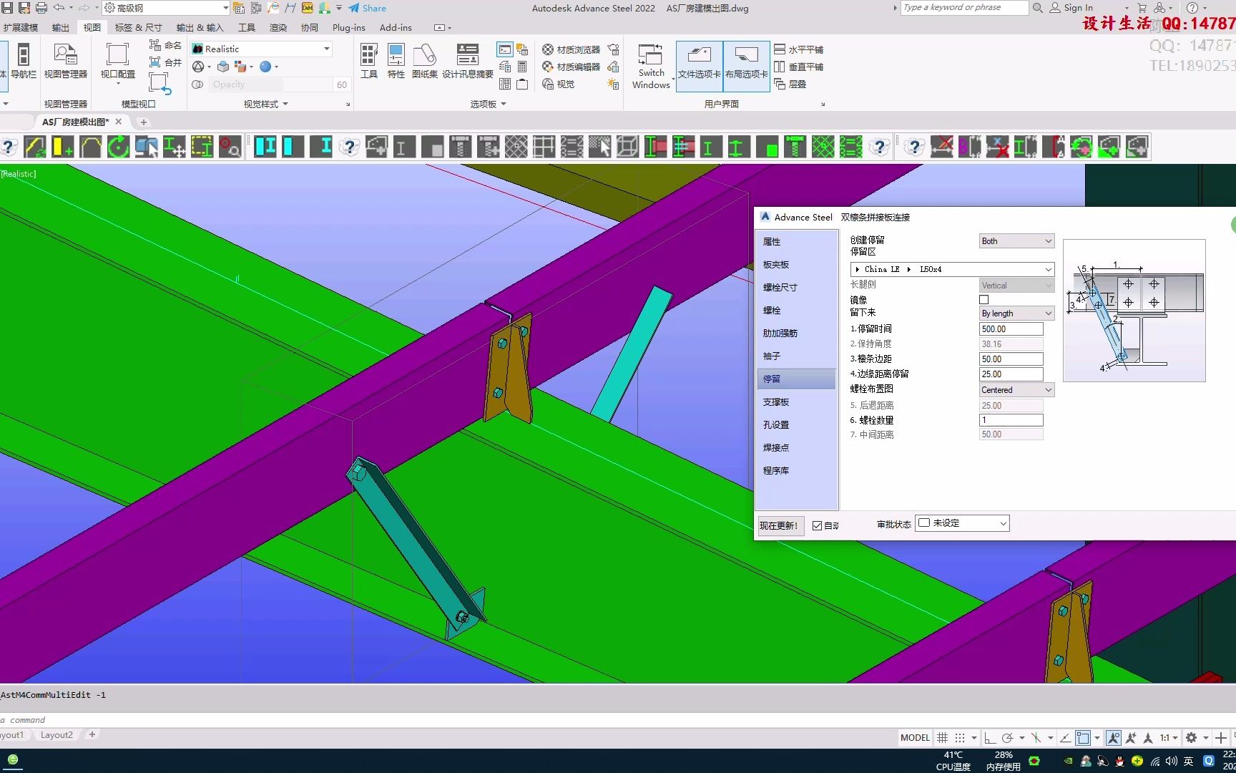Select the Properties (属性) dialog tab

(797, 242)
